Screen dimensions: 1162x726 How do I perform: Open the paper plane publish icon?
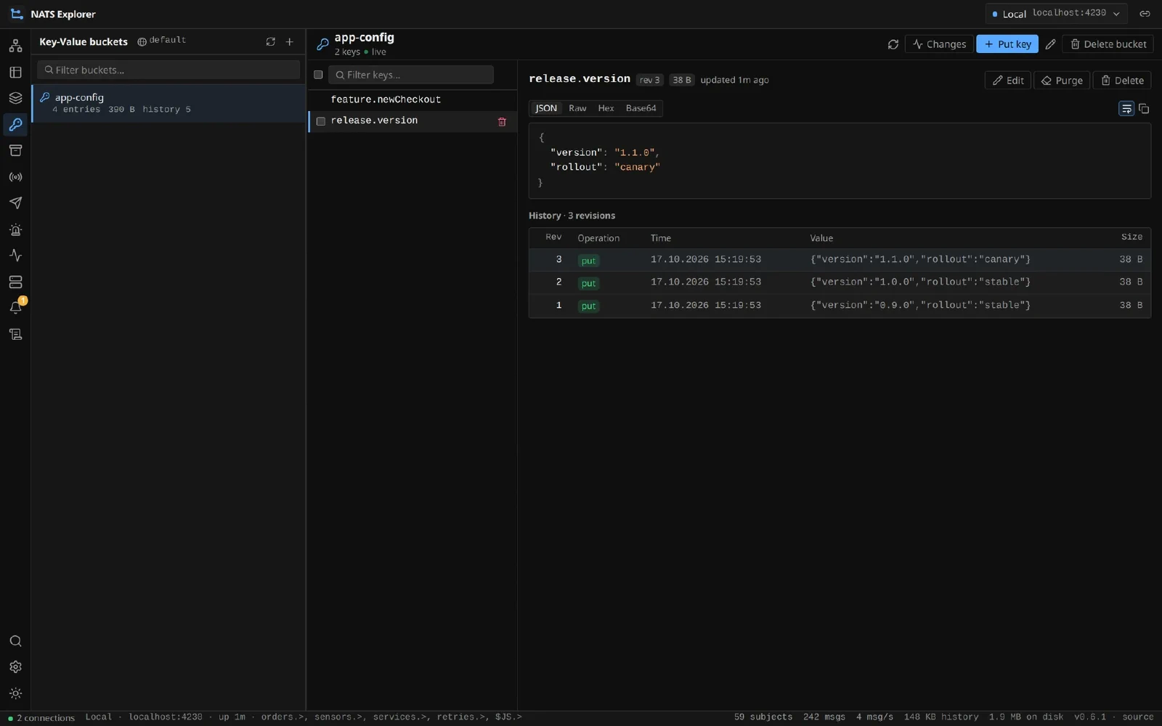pyautogui.click(x=15, y=203)
